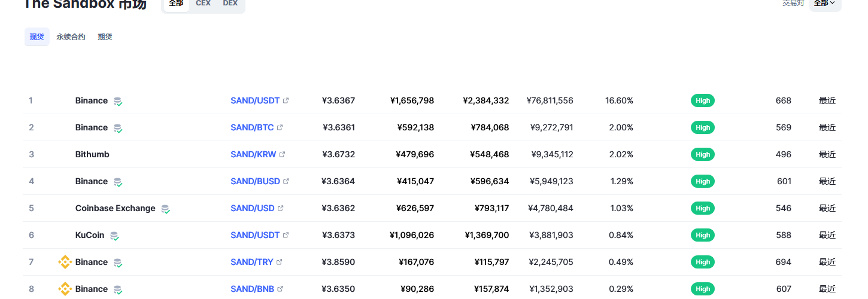868x299 pixels.
Task: Open the SAND/USD pair link
Action: click(x=253, y=208)
